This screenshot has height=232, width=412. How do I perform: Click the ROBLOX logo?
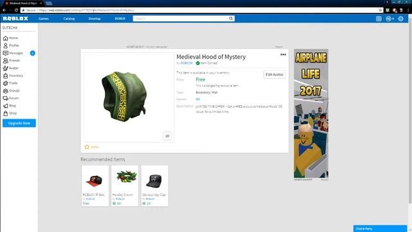tap(15, 19)
